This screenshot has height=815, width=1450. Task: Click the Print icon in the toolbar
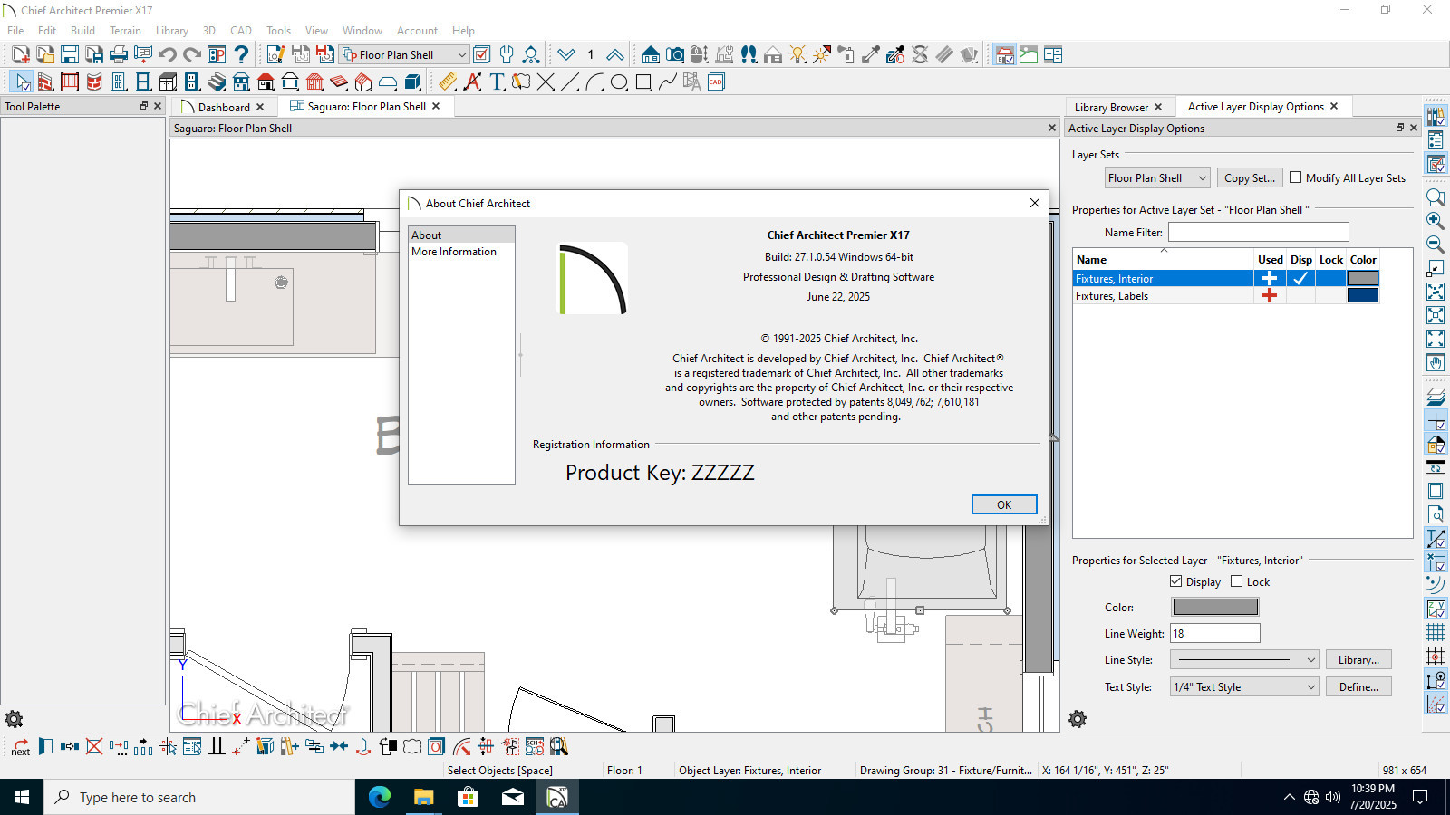(118, 54)
